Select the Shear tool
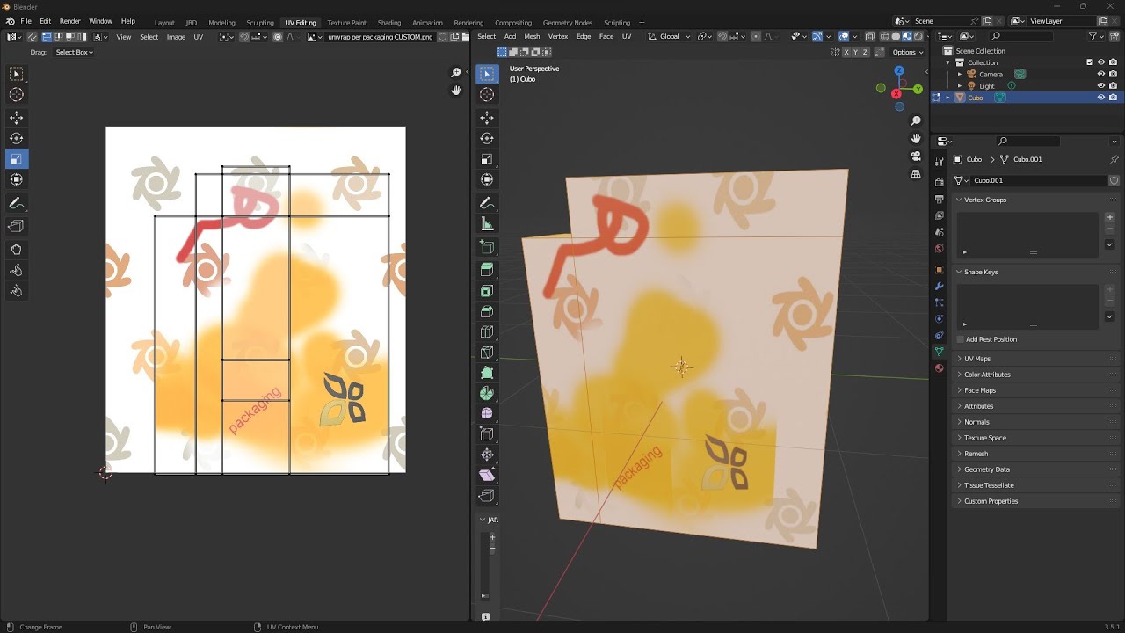This screenshot has height=633, width=1125. coord(487,475)
